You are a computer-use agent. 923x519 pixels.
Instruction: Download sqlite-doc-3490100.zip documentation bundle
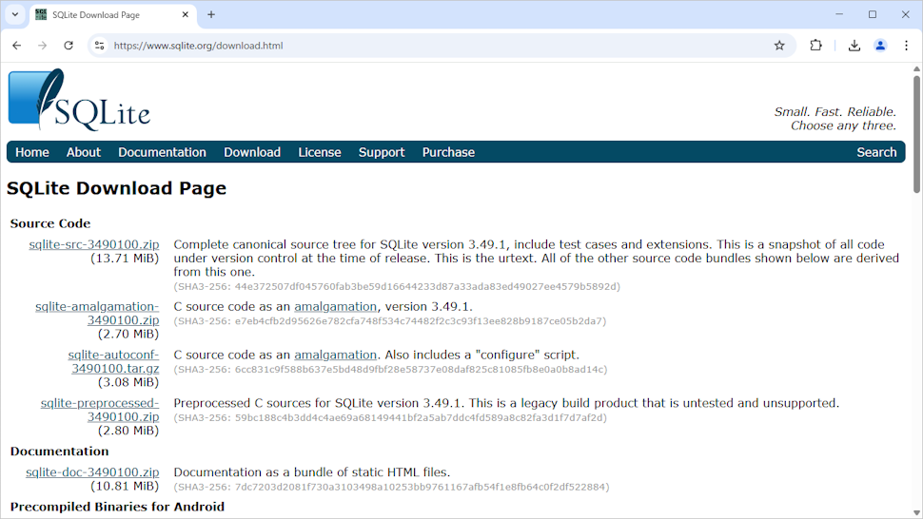[92, 472]
